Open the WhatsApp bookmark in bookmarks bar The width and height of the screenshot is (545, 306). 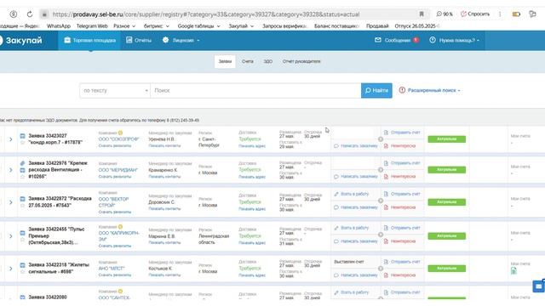(x=59, y=26)
